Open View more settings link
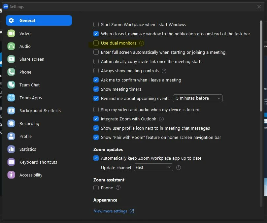This screenshot has width=267, height=223. (x=111, y=211)
